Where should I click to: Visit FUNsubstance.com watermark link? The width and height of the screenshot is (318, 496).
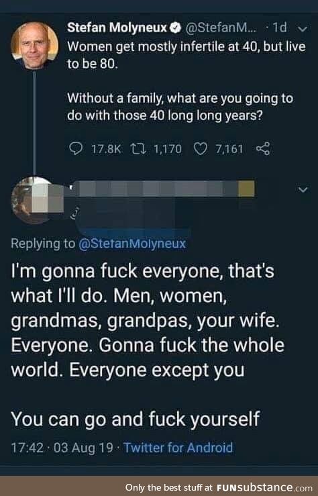pyautogui.click(x=265, y=487)
